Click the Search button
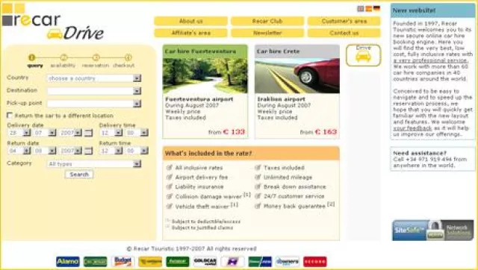Screen dimensions: 478x270 [79, 175]
